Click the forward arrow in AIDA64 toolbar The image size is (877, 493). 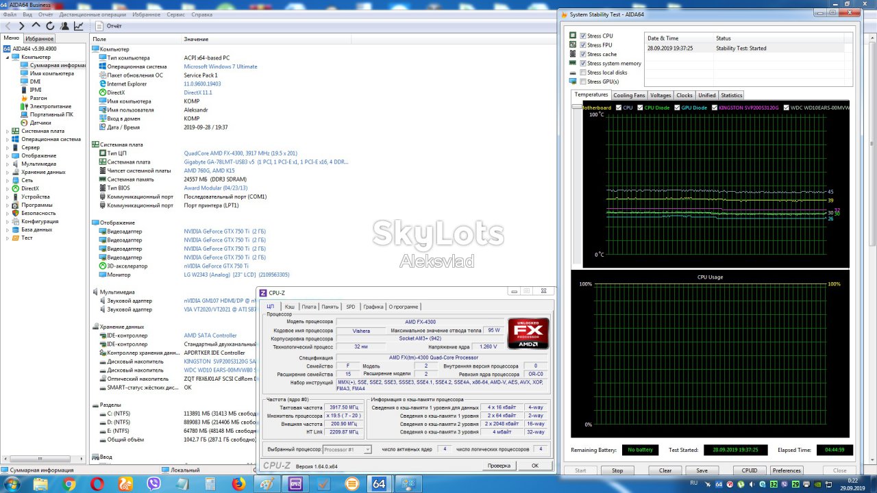(x=22, y=26)
